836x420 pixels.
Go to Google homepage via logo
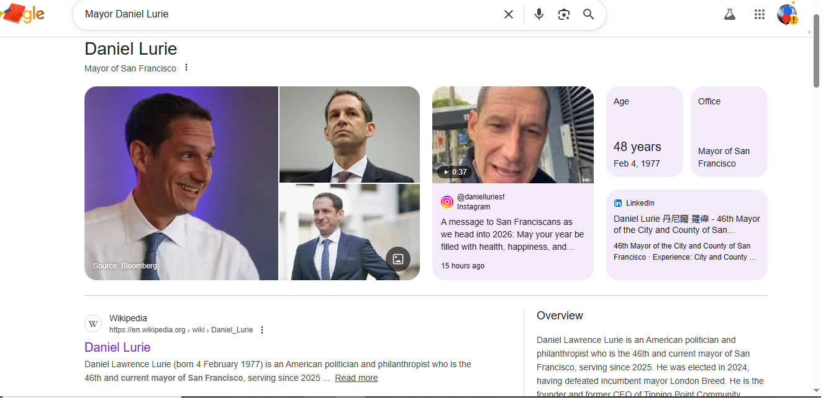click(x=23, y=13)
